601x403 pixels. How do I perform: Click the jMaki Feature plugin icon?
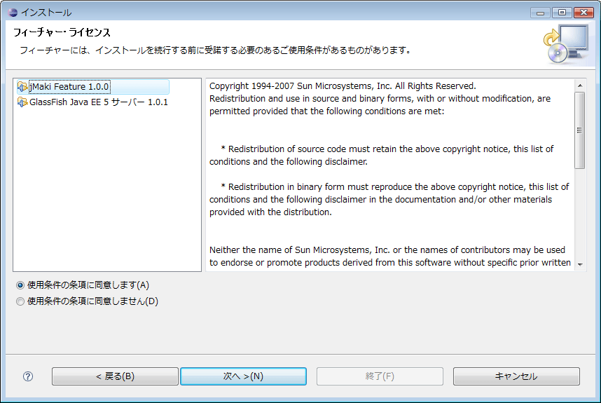click(22, 87)
